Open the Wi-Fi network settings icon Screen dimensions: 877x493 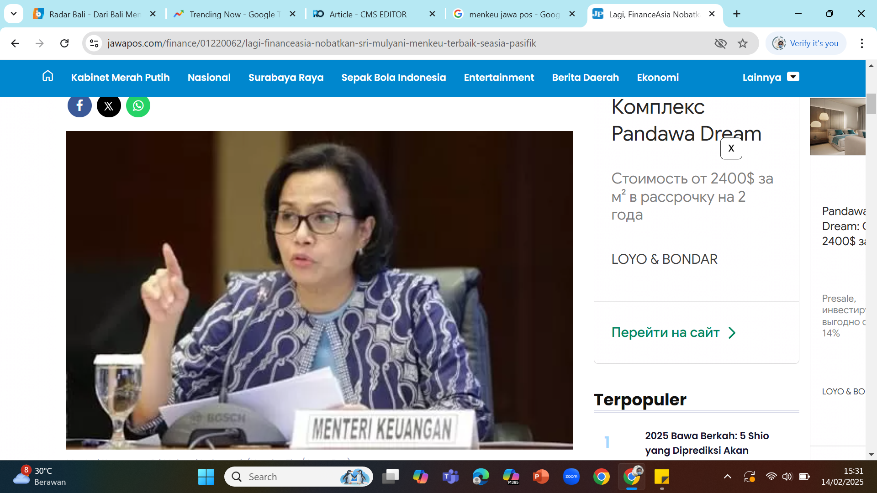tap(771, 477)
